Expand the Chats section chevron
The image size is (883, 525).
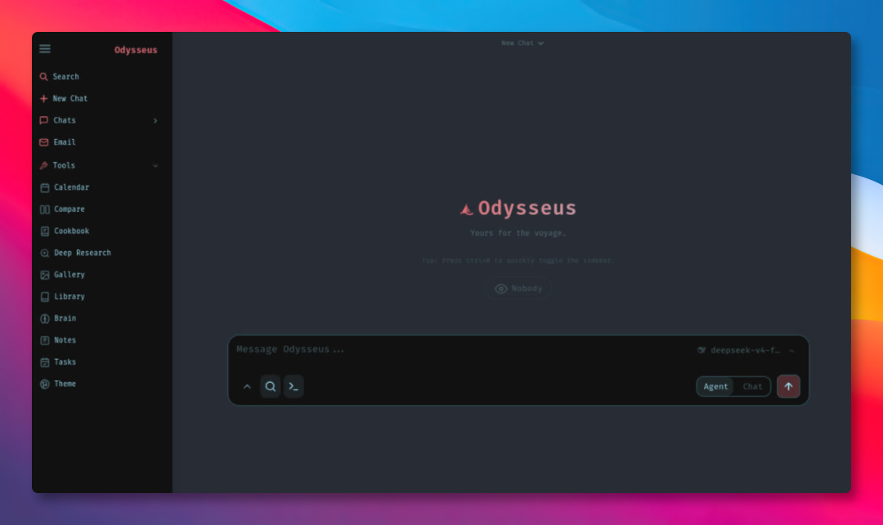(x=155, y=120)
